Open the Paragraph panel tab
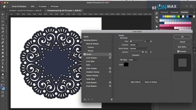 (175, 12)
